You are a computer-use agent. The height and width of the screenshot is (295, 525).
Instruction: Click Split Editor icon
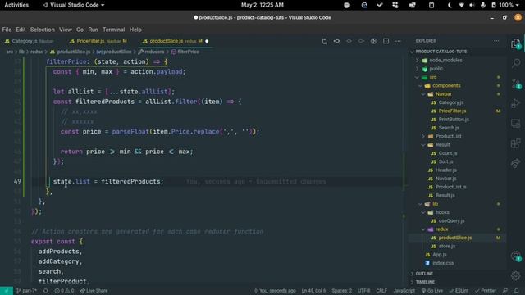coord(386,41)
